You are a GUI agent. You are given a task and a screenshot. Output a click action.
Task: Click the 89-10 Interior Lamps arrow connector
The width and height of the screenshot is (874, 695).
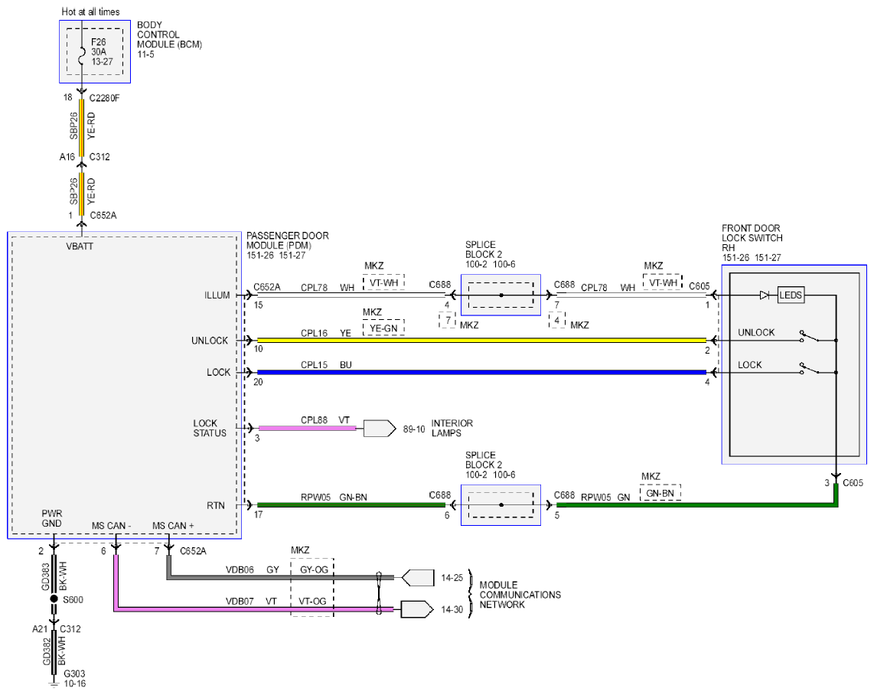[x=380, y=428]
